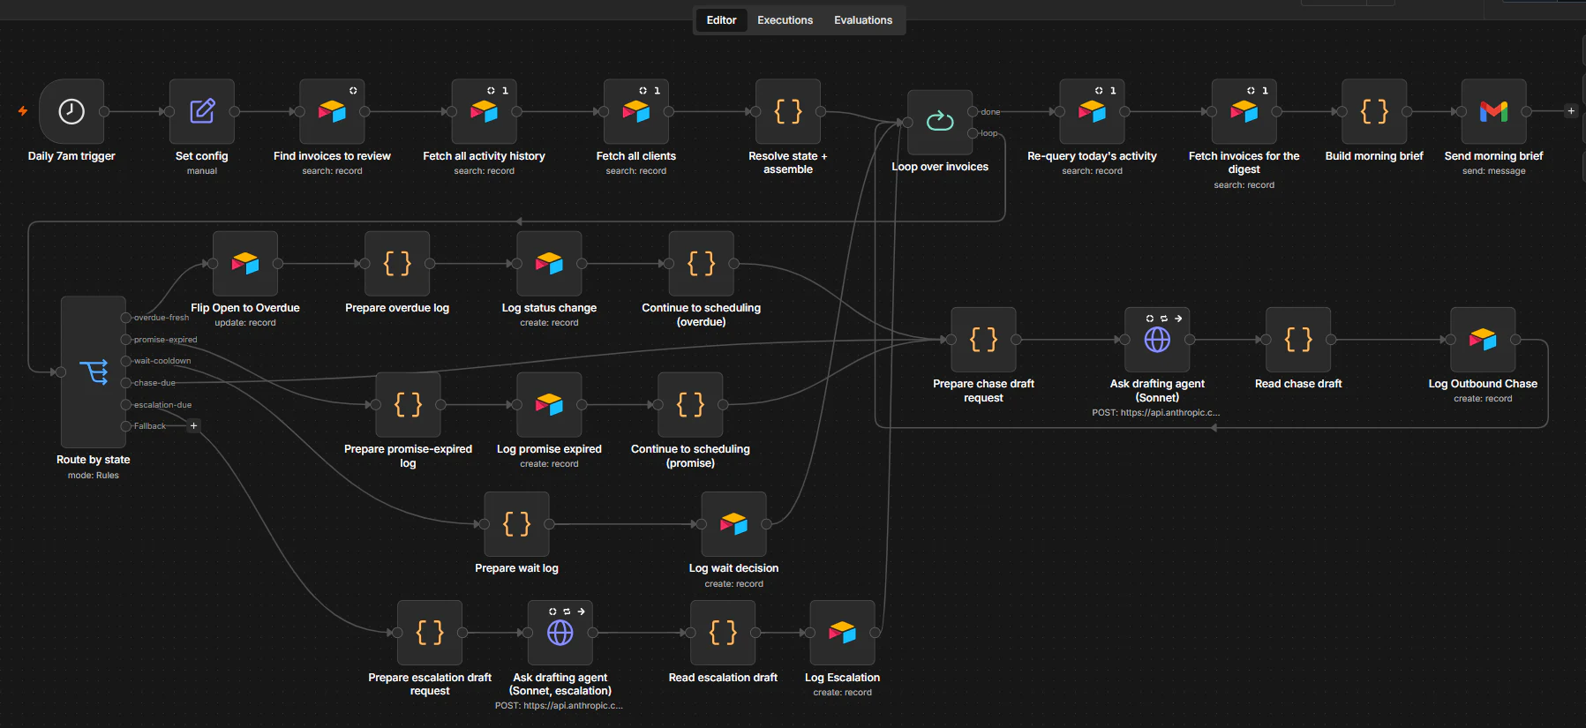Click the escalation-due output connector
Screen dimensions: 1586x728
(126, 405)
